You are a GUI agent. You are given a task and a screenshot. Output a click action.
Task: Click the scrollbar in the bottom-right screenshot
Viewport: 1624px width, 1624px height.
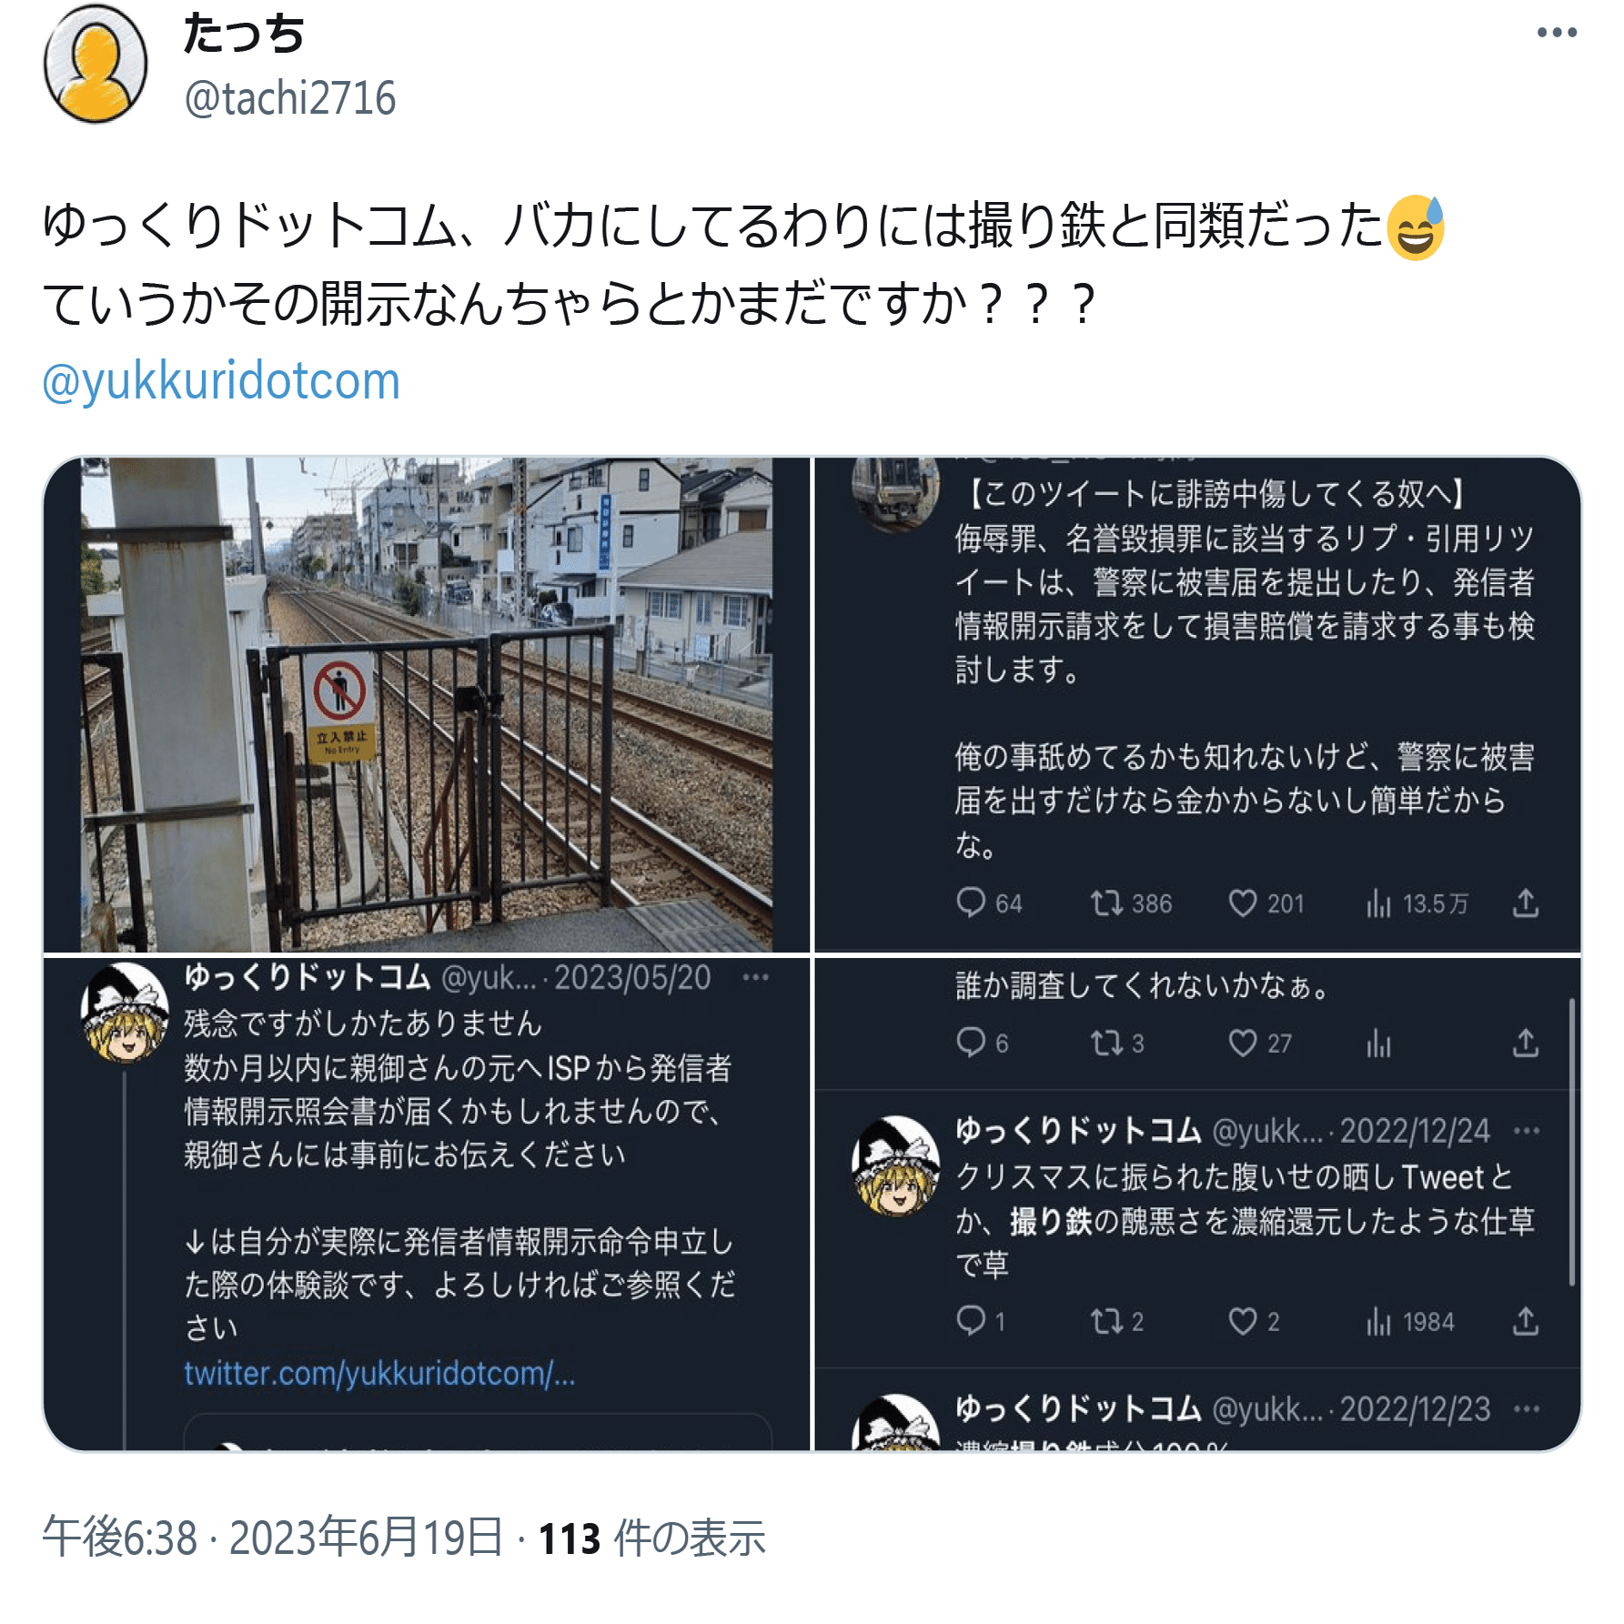(1571, 1143)
